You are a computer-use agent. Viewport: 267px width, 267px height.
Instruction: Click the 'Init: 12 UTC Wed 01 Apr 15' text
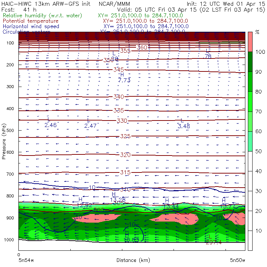click(226, 4)
